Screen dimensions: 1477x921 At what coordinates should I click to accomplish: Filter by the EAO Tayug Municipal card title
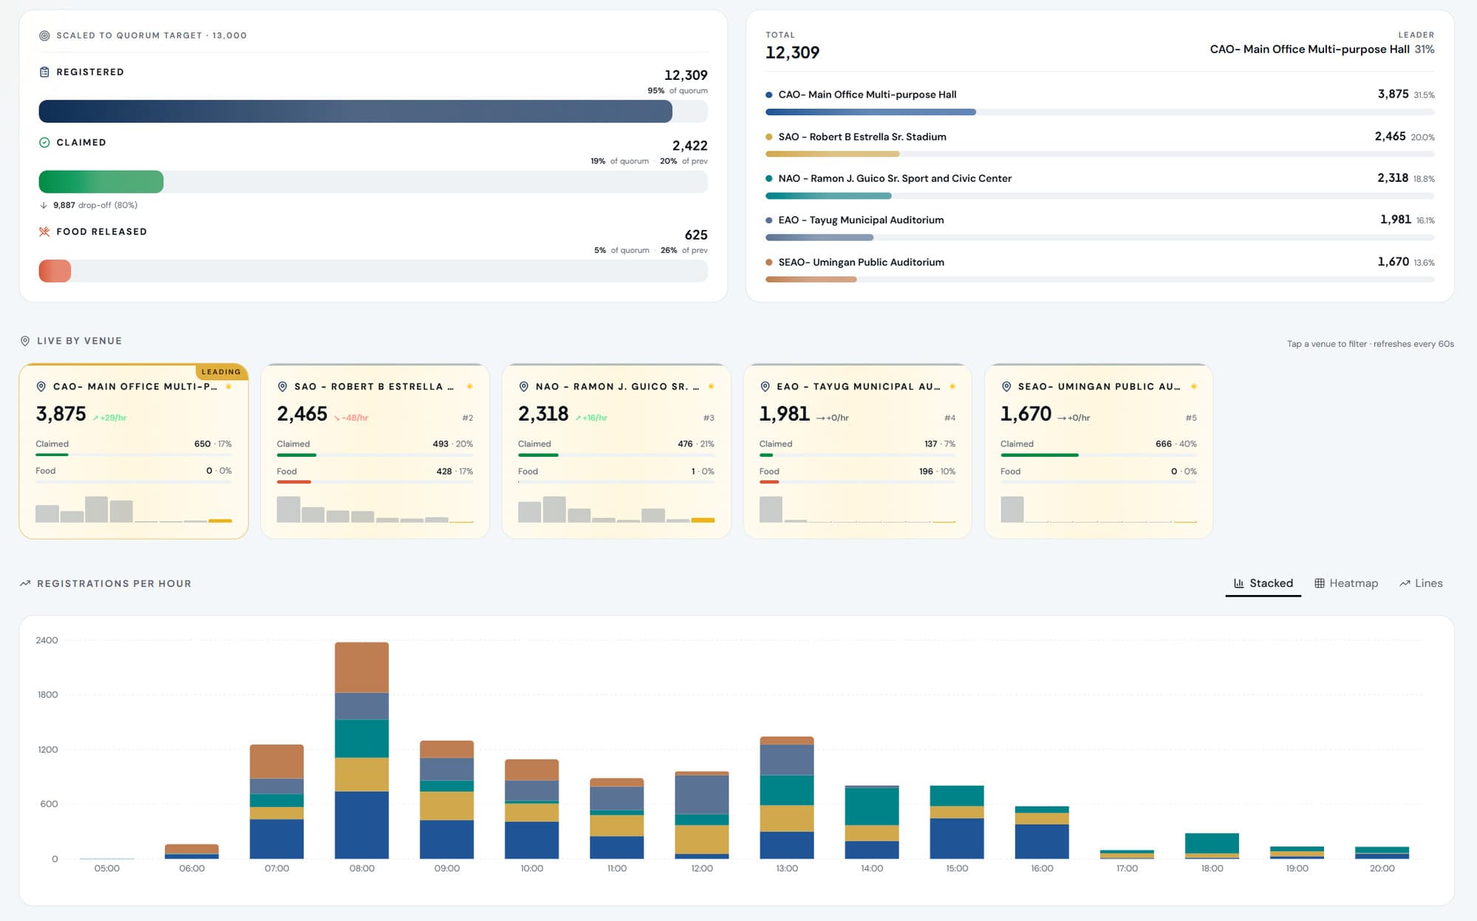pos(859,387)
